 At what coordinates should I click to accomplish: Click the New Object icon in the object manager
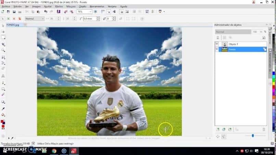coord(218,129)
